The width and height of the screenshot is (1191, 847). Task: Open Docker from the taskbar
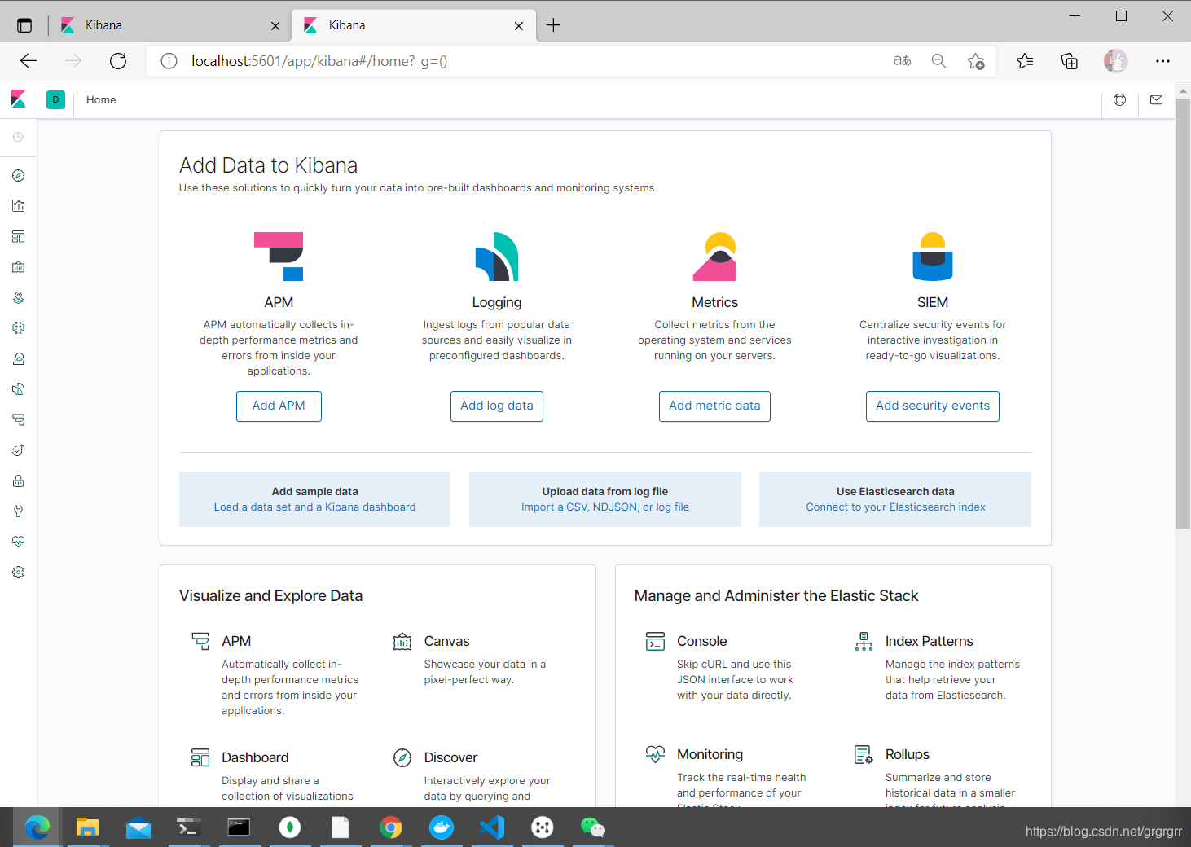point(442,827)
